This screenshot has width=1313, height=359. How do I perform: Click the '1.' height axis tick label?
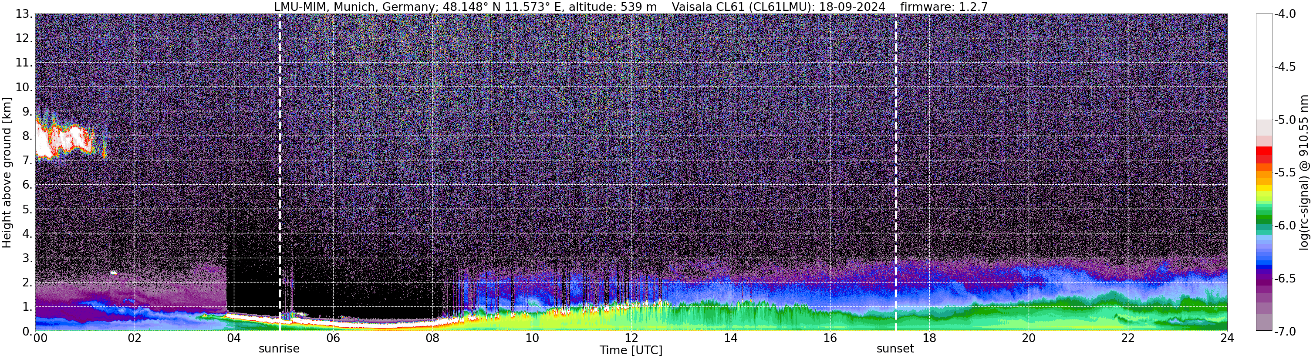pos(27,307)
